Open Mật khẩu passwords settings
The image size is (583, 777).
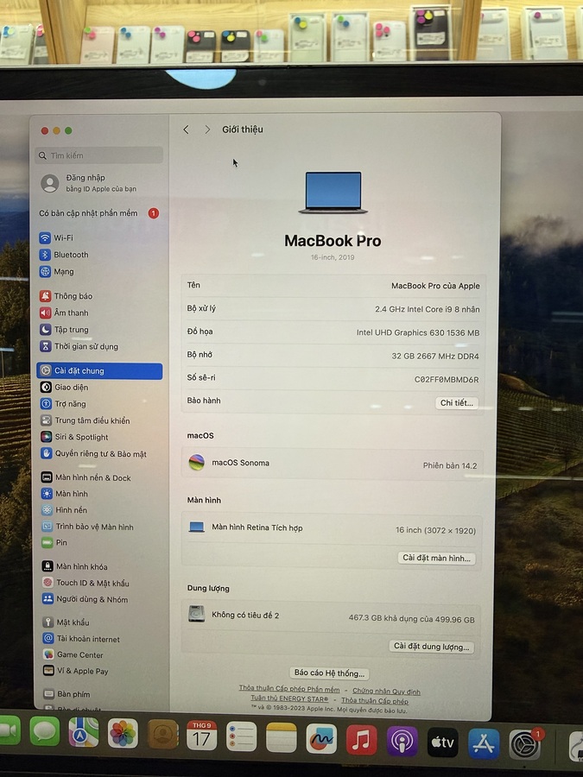(x=66, y=622)
